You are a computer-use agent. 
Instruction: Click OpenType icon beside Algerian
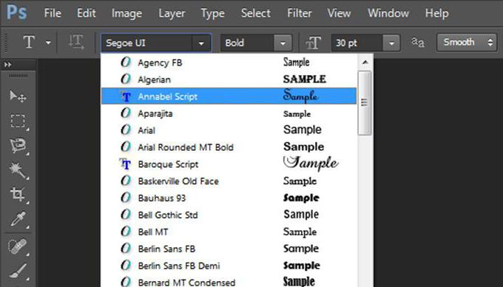126,79
